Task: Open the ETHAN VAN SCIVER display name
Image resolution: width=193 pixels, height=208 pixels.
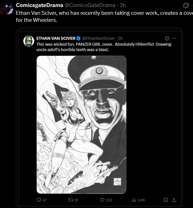Action: pos(56,38)
